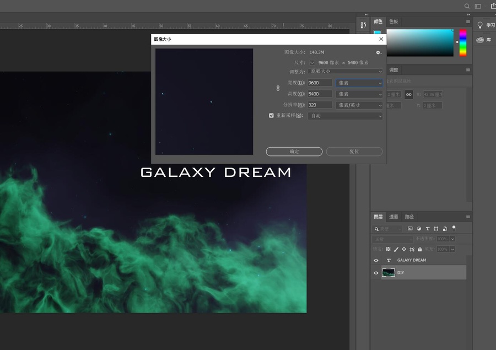Click the text layer T icon for GALAXY DREAM
This screenshot has height=350, width=496.
pos(389,260)
